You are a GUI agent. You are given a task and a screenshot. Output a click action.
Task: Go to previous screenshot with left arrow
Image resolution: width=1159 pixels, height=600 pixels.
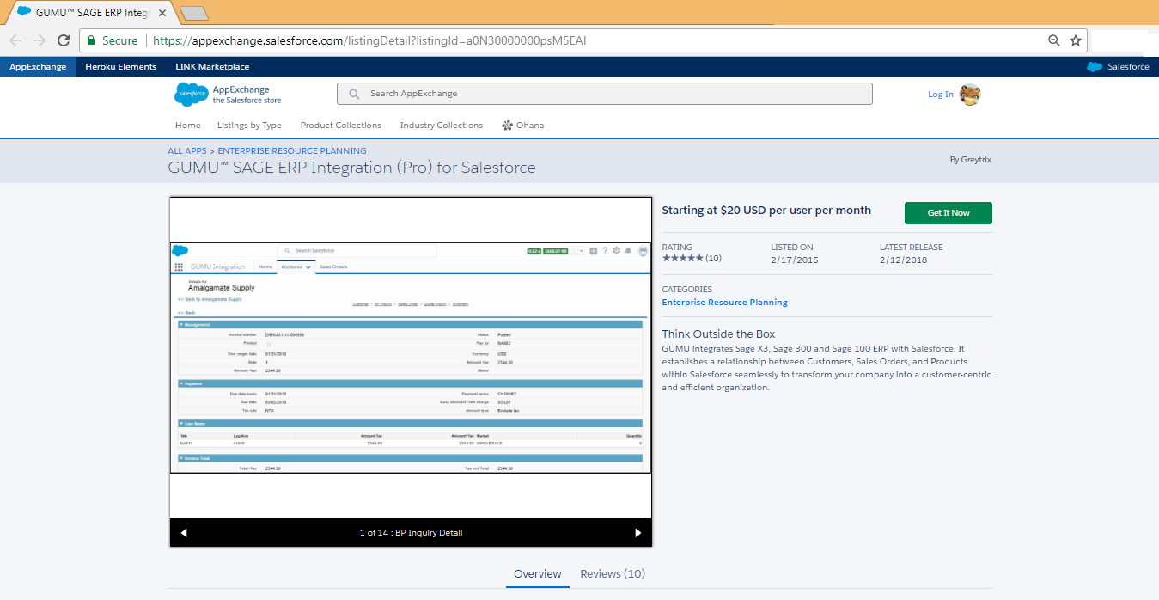pyautogui.click(x=184, y=533)
